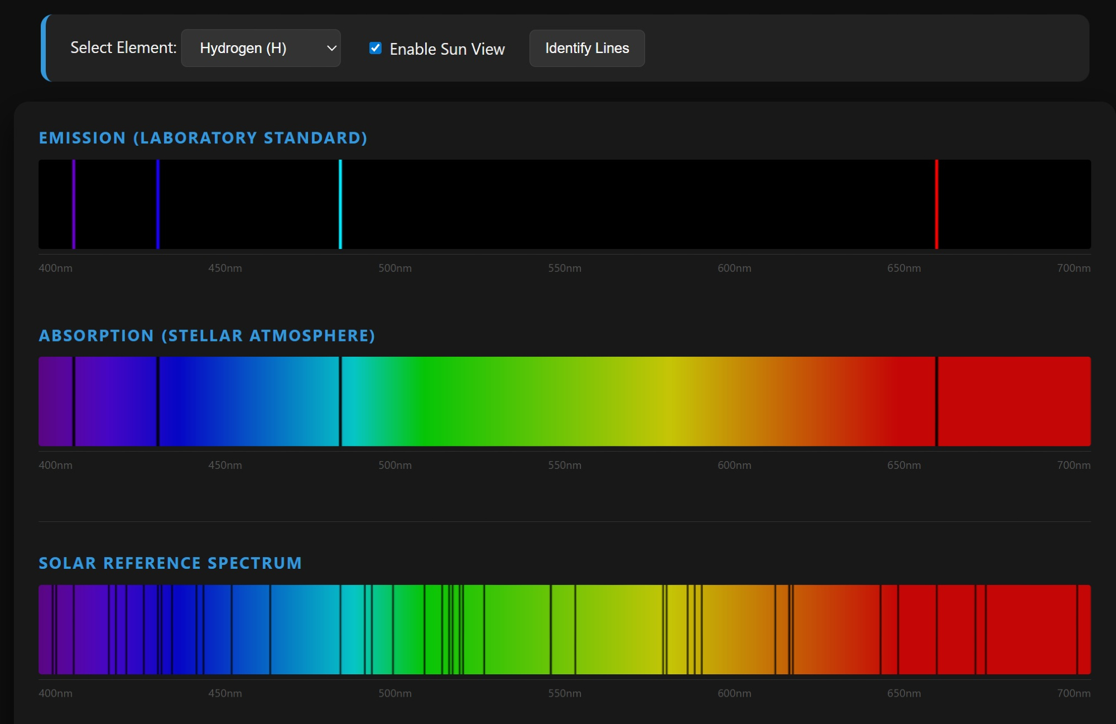The width and height of the screenshot is (1116, 724).
Task: Click the 550nm label under the emission spectrum
Action: [564, 268]
